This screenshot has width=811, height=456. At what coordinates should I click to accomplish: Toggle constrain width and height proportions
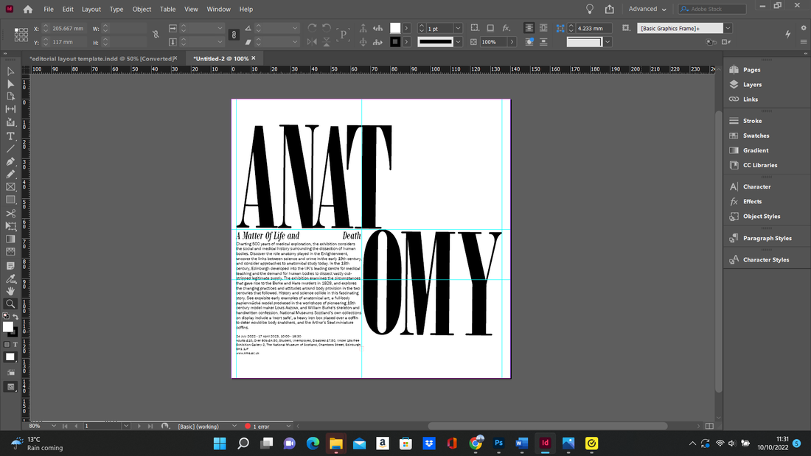click(x=156, y=35)
